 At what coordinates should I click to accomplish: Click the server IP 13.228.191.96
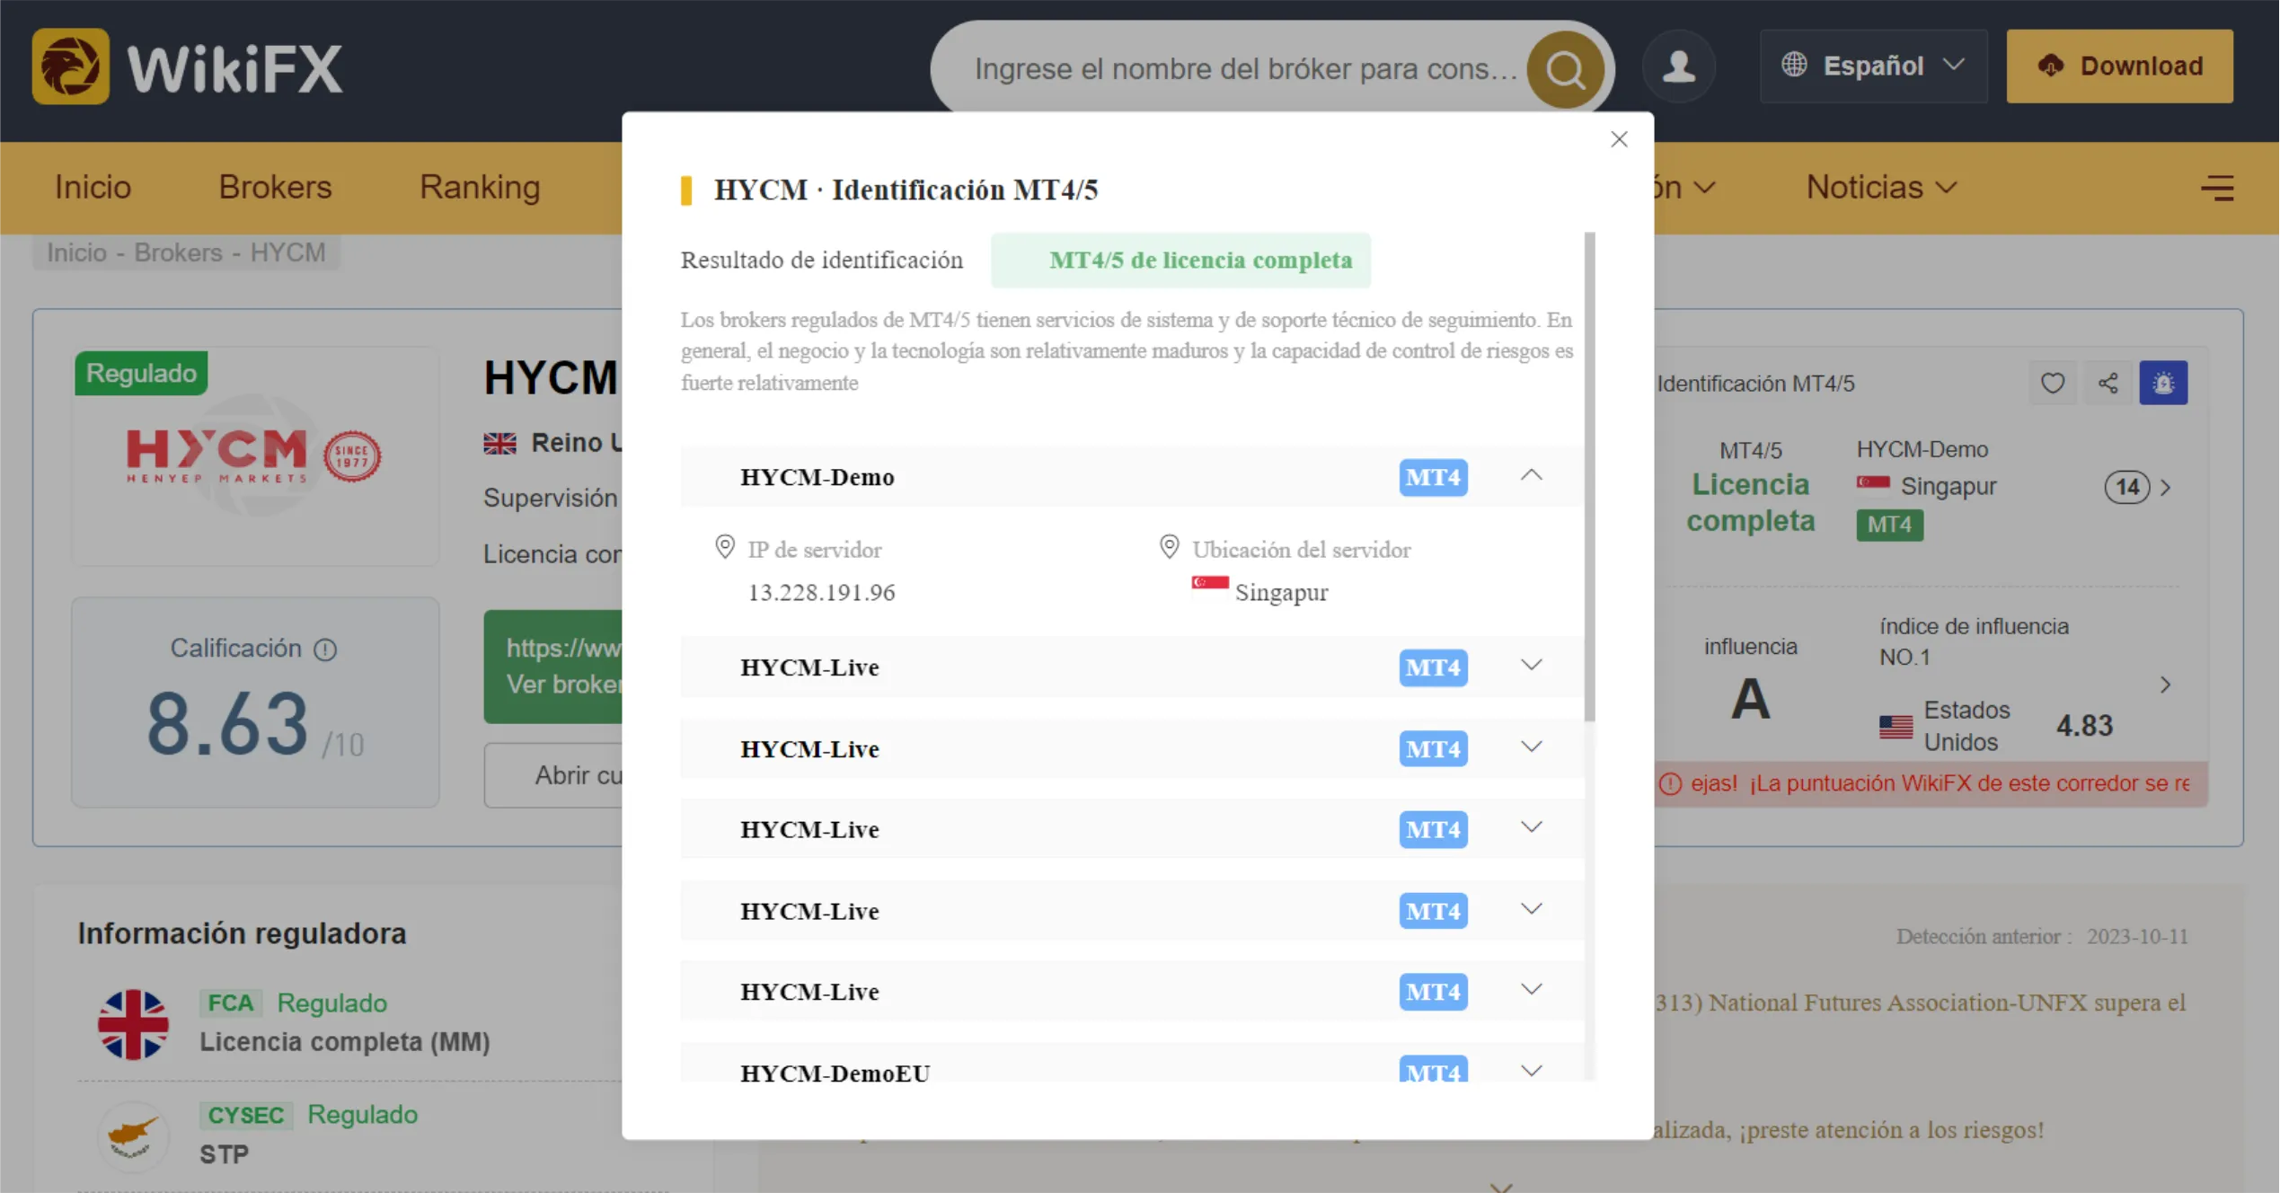click(x=821, y=593)
